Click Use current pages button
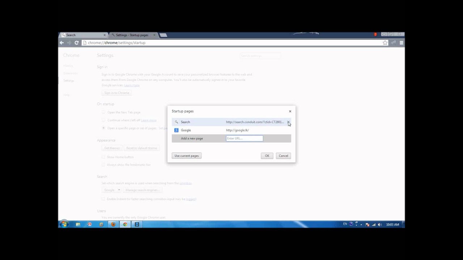 (x=187, y=156)
